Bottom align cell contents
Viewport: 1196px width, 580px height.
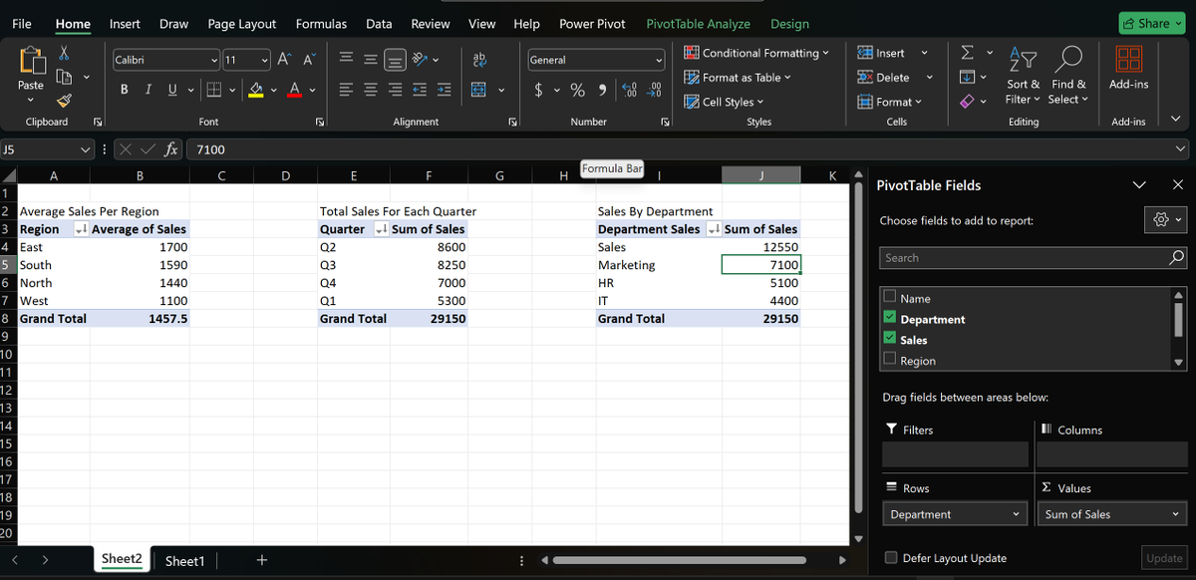click(x=395, y=61)
